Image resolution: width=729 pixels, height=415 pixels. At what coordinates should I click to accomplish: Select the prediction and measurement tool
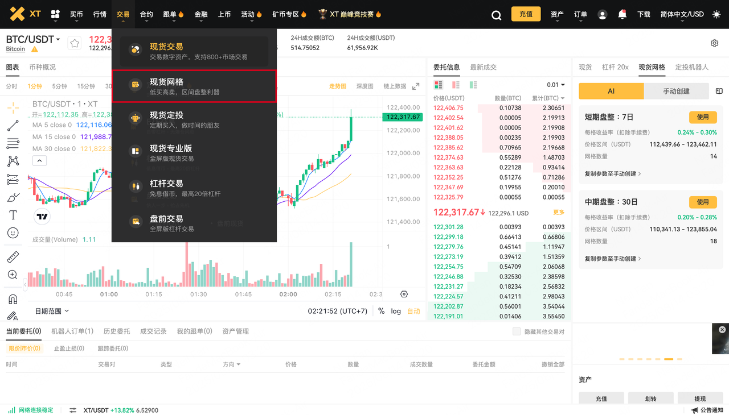pos(13,180)
